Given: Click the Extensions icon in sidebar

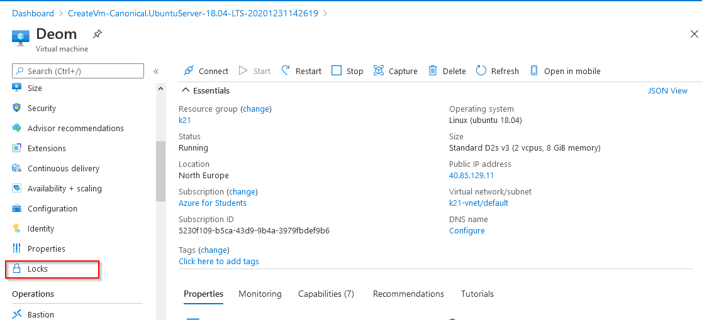Looking at the screenshot, I should click(x=17, y=148).
